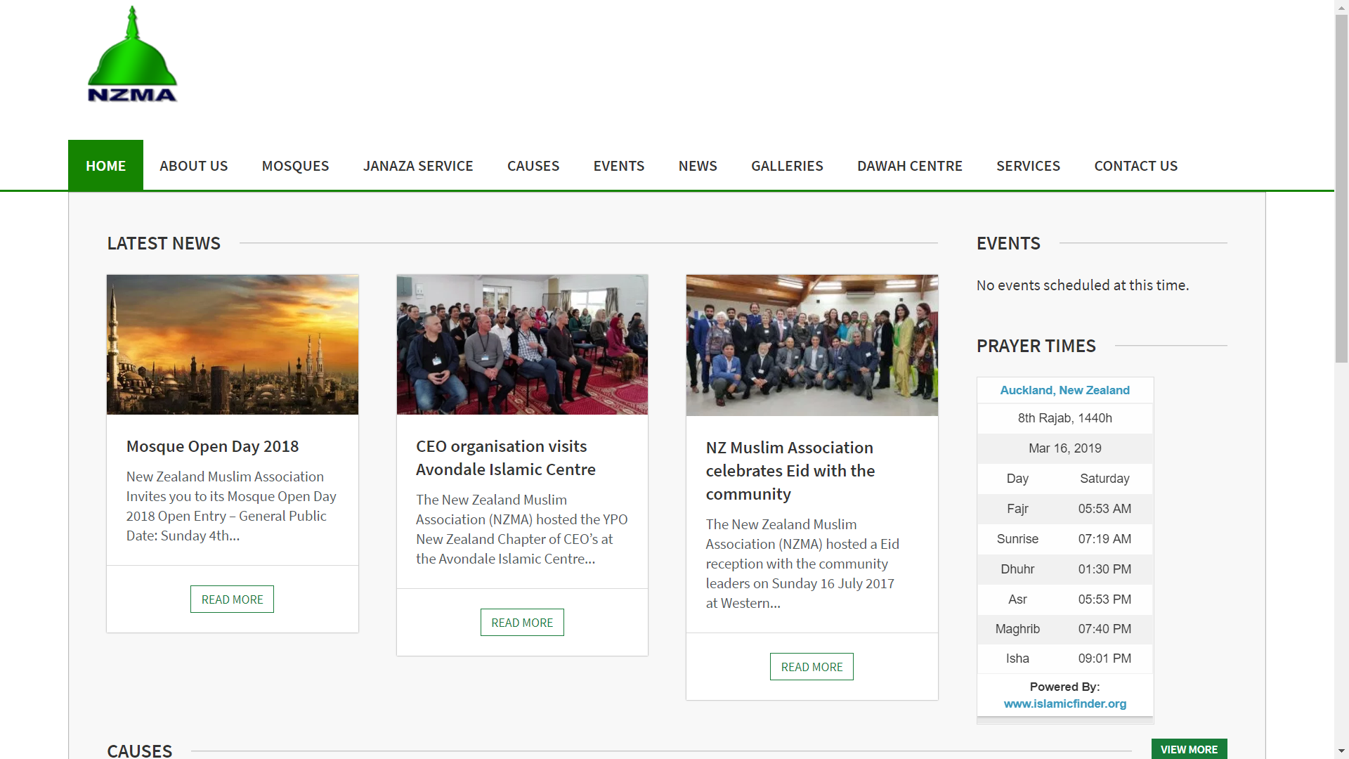Open the CEO organisation visit photo
Viewport: 1349px width, 759px height.
522,344
